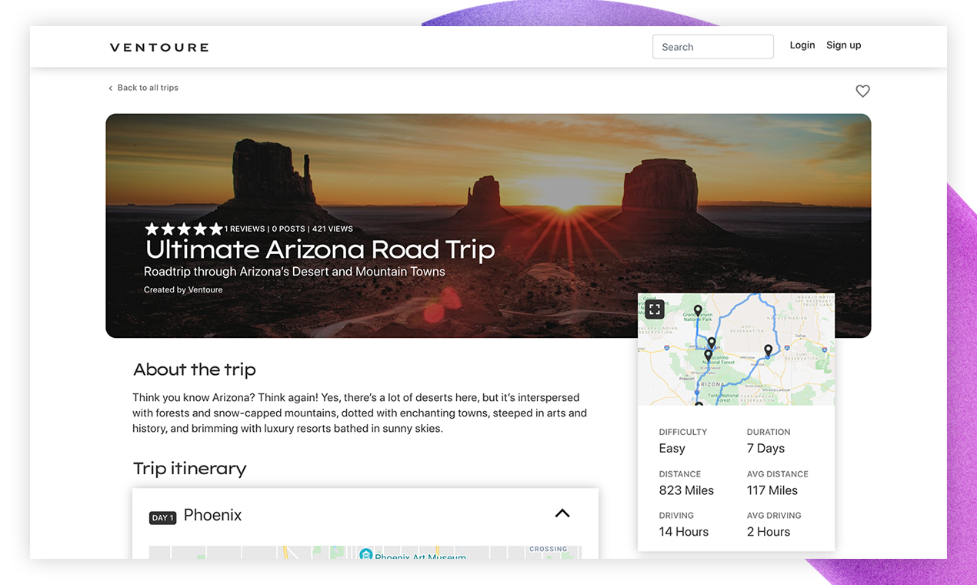Expand the route map to fullscreen
This screenshot has width=977, height=585.
(655, 309)
